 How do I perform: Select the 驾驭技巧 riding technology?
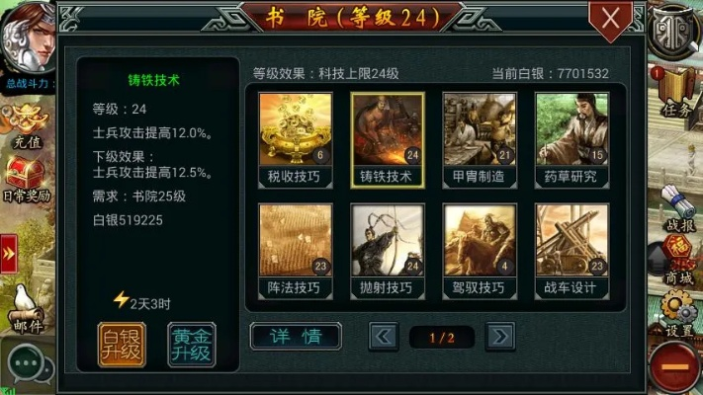pyautogui.click(x=480, y=251)
